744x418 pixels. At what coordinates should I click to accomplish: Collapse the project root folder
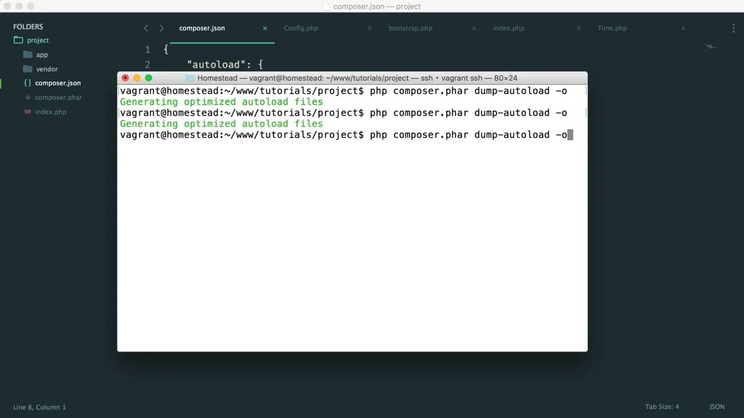(38, 40)
